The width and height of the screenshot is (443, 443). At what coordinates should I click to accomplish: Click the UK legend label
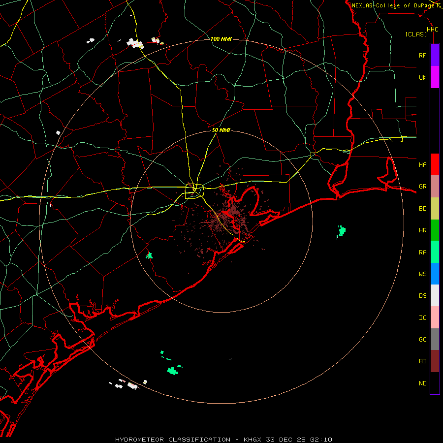(x=422, y=77)
